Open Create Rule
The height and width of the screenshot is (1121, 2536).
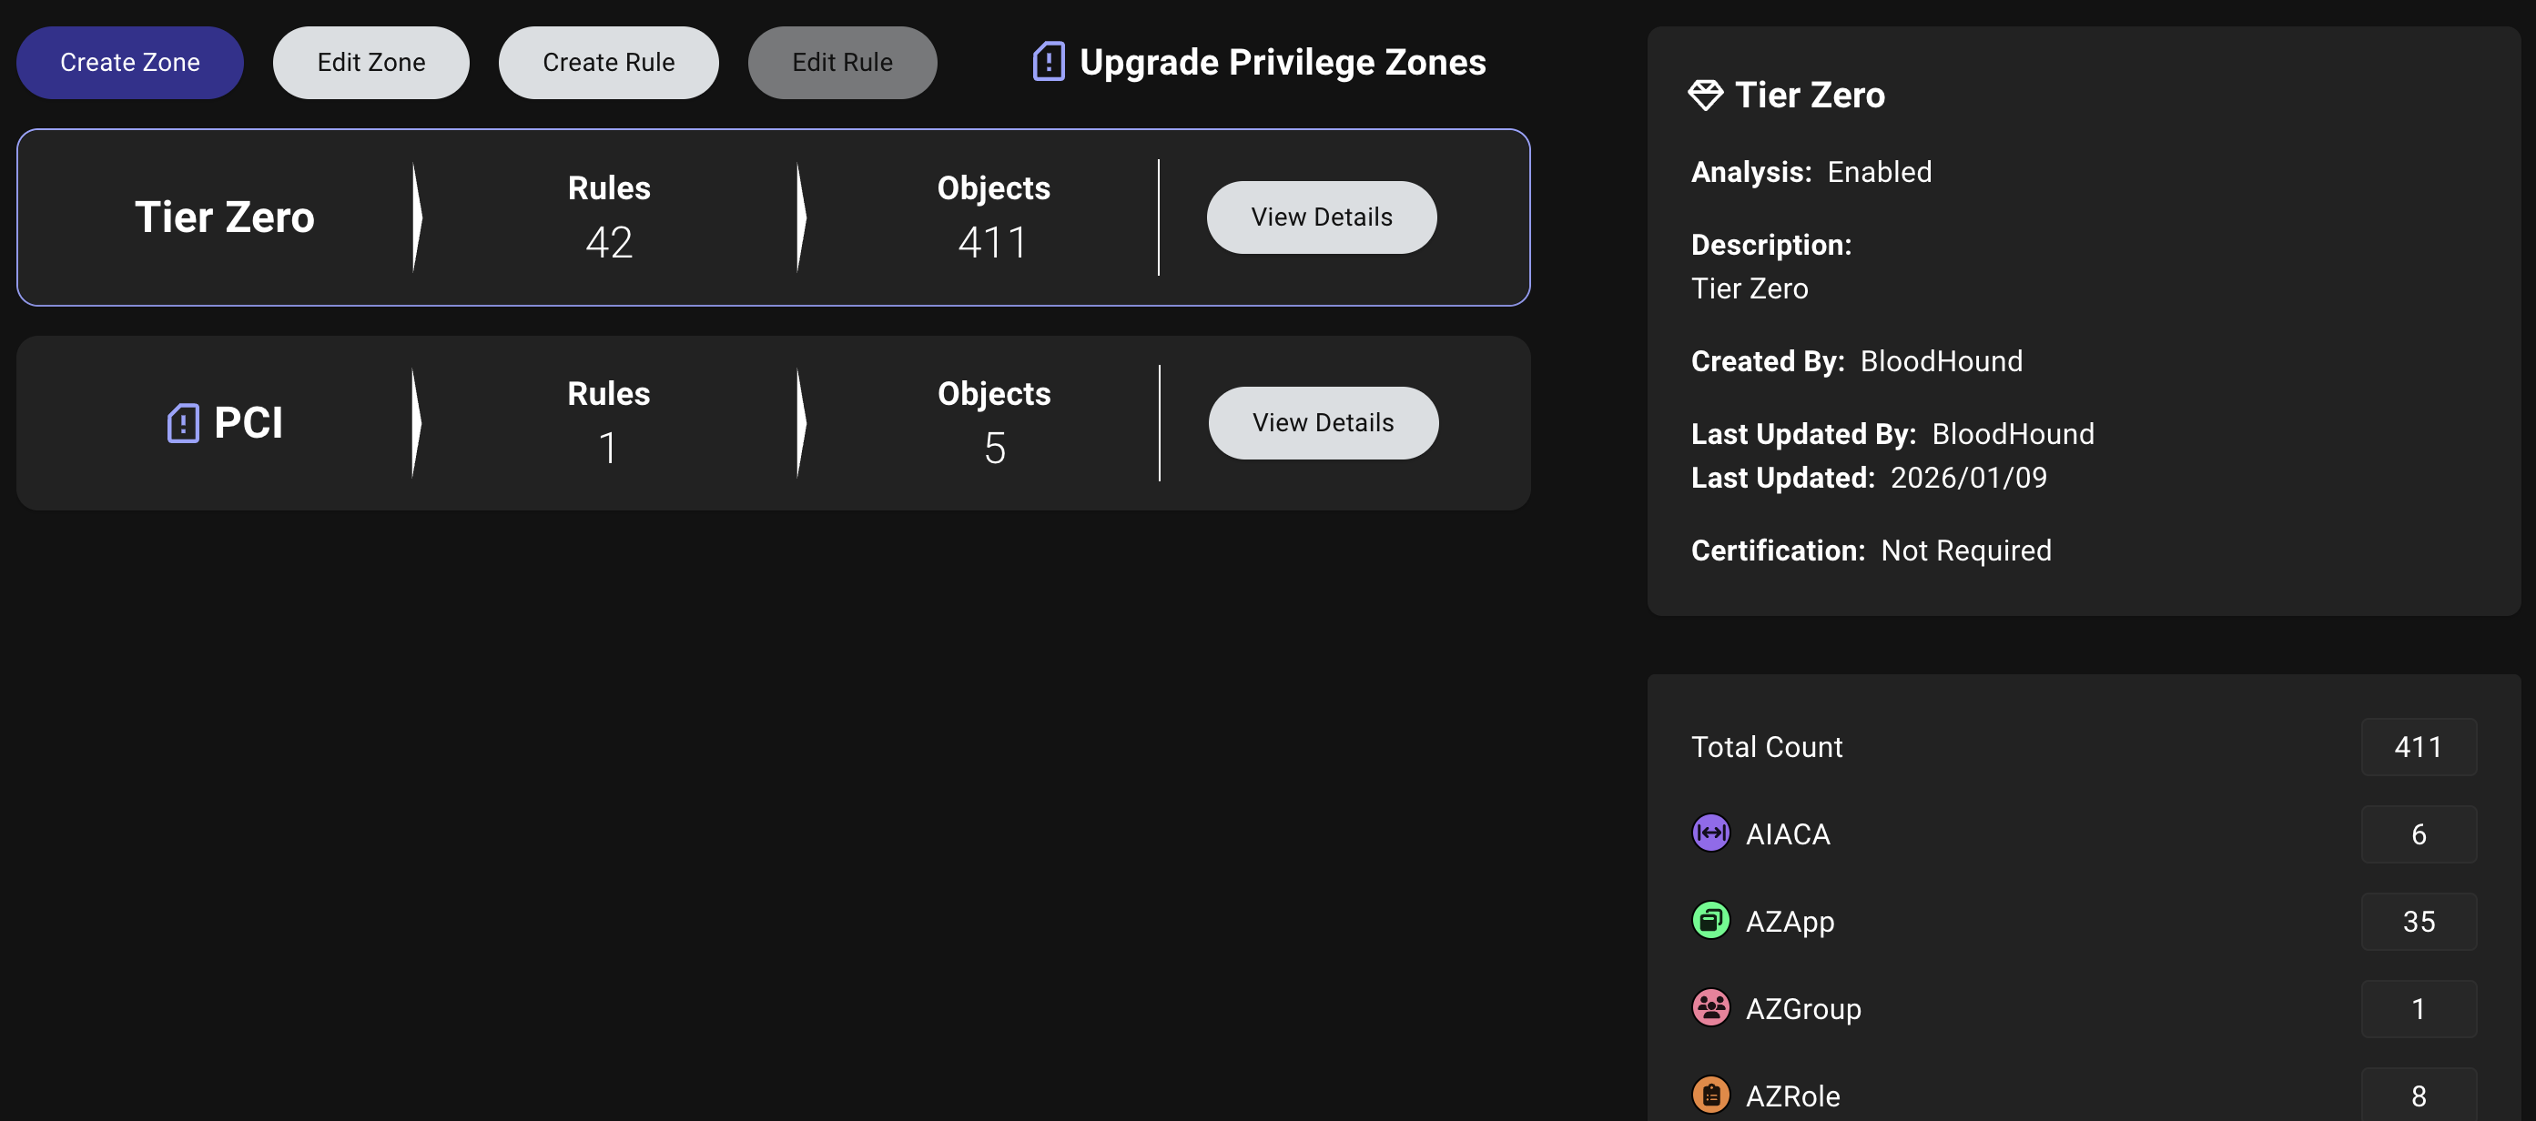(608, 61)
